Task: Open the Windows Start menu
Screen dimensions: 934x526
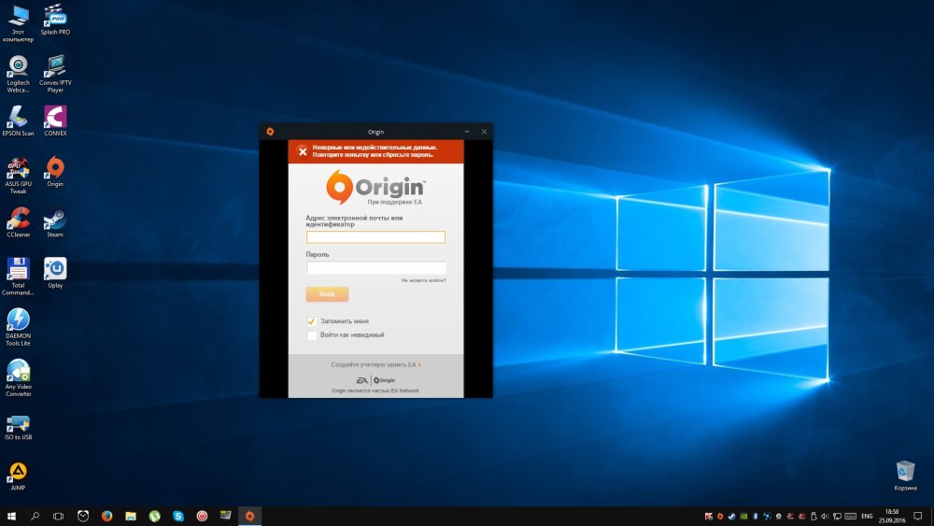Action: click(11, 516)
